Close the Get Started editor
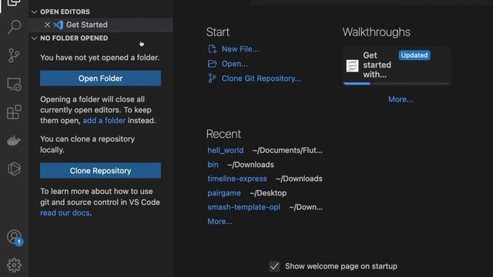Image resolution: width=493 pixels, height=277 pixels. (47, 25)
